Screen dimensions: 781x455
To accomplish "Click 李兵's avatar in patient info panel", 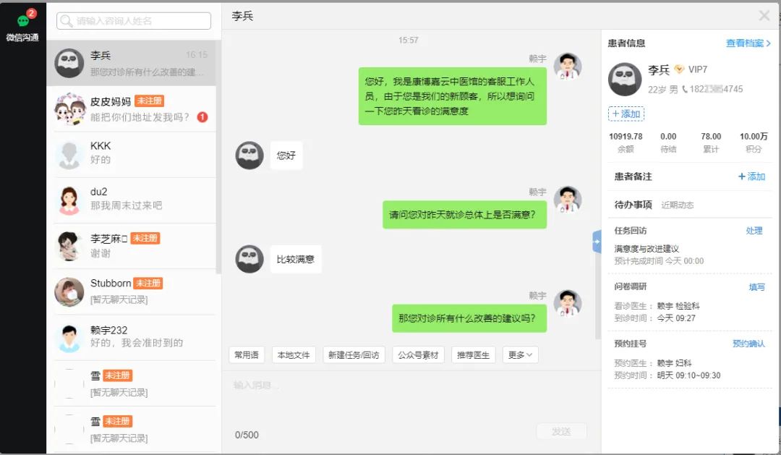I will point(625,79).
